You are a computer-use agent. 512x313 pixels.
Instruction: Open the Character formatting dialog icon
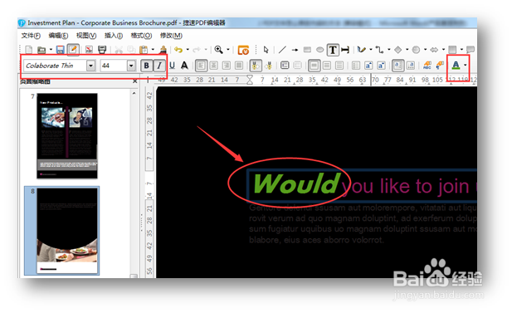click(427, 66)
